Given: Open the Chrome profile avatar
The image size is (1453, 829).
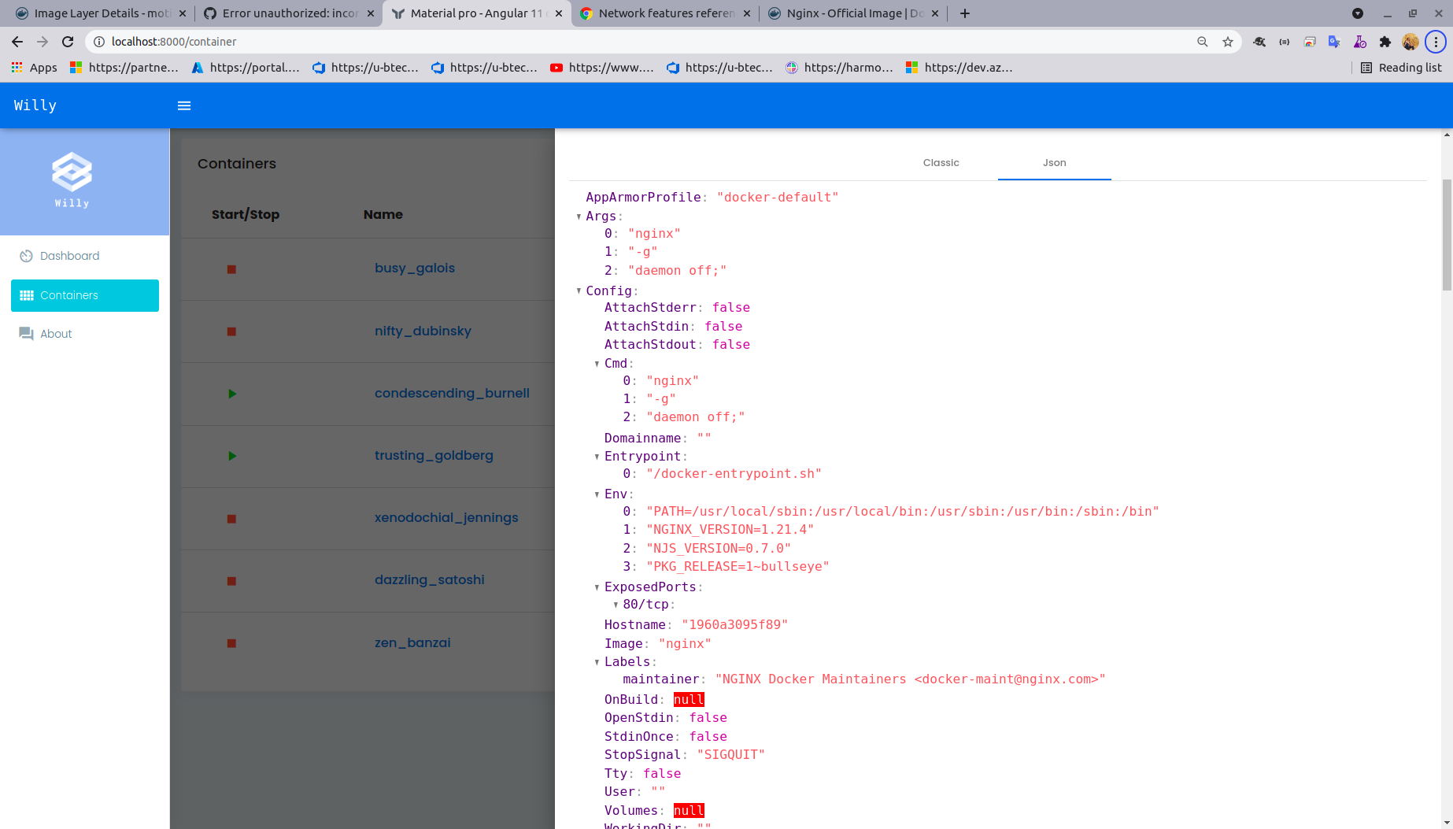Looking at the screenshot, I should click(x=1410, y=42).
